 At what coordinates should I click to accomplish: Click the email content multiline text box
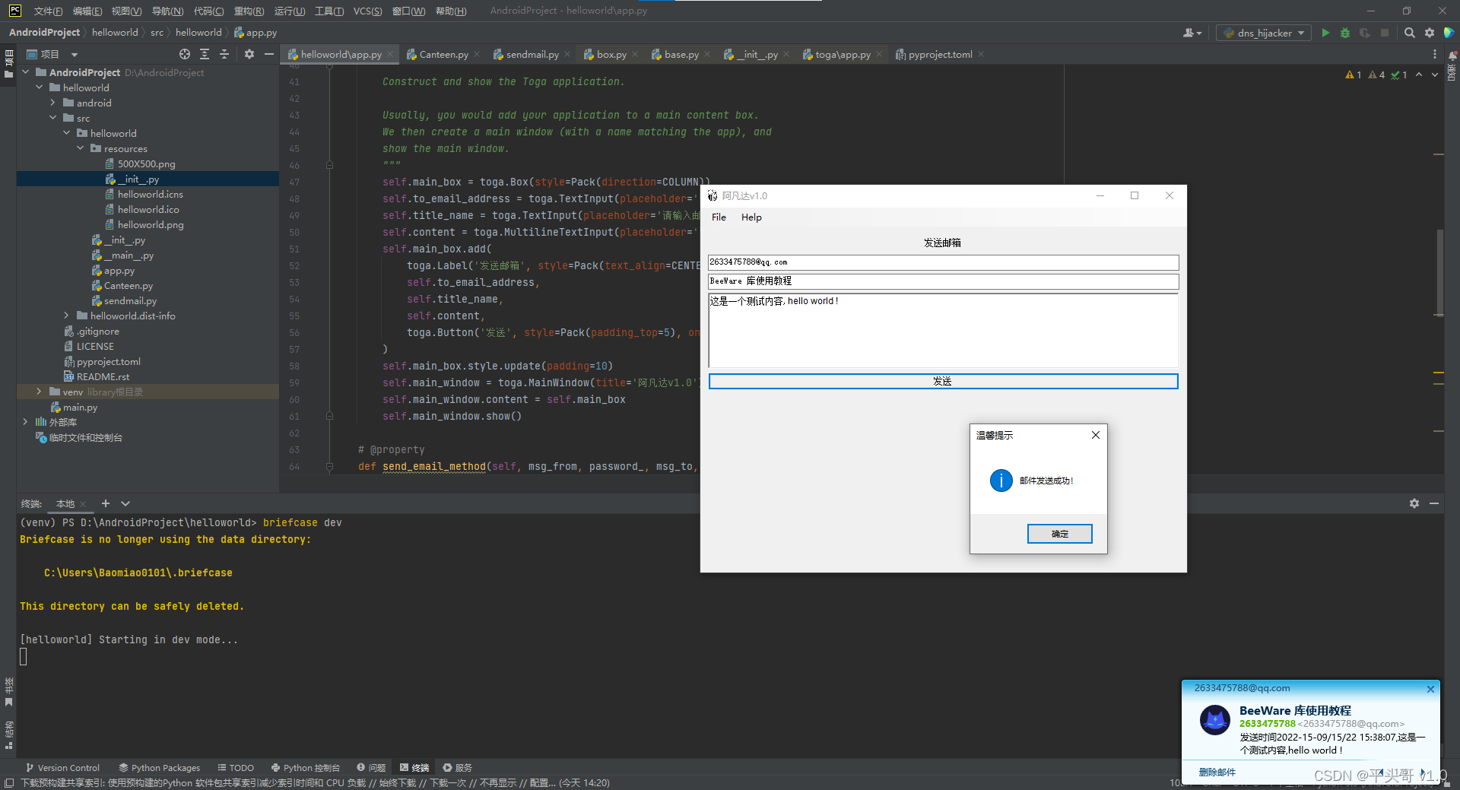coord(943,330)
